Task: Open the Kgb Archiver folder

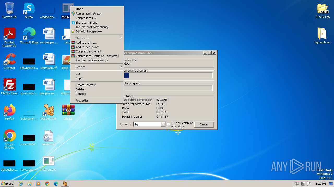Action: point(323,36)
